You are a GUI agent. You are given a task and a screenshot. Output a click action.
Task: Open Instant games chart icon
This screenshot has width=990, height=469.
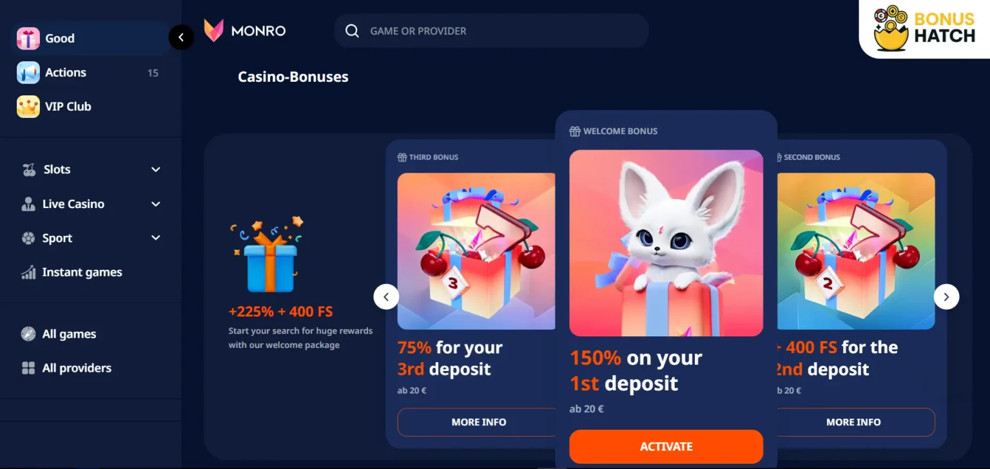coord(28,273)
